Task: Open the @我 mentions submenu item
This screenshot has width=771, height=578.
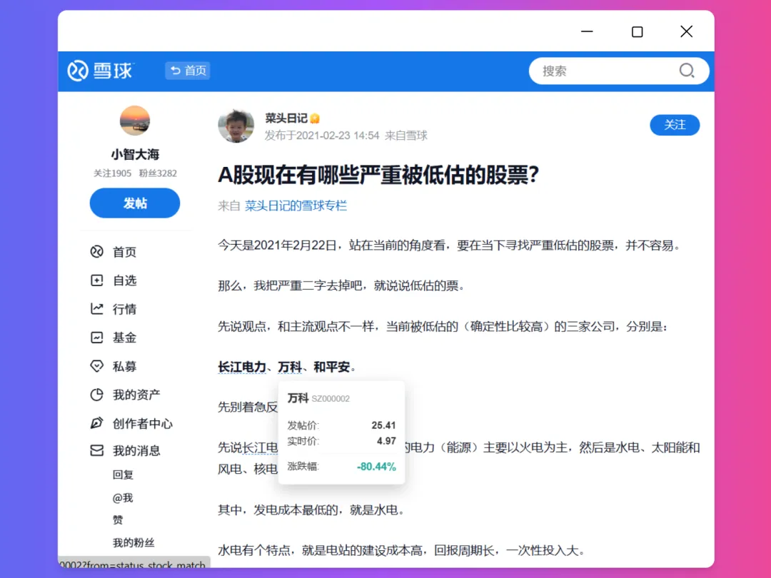Action: click(123, 498)
